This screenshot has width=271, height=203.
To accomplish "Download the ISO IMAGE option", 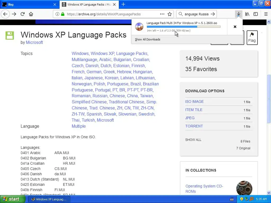I will (195, 101).
